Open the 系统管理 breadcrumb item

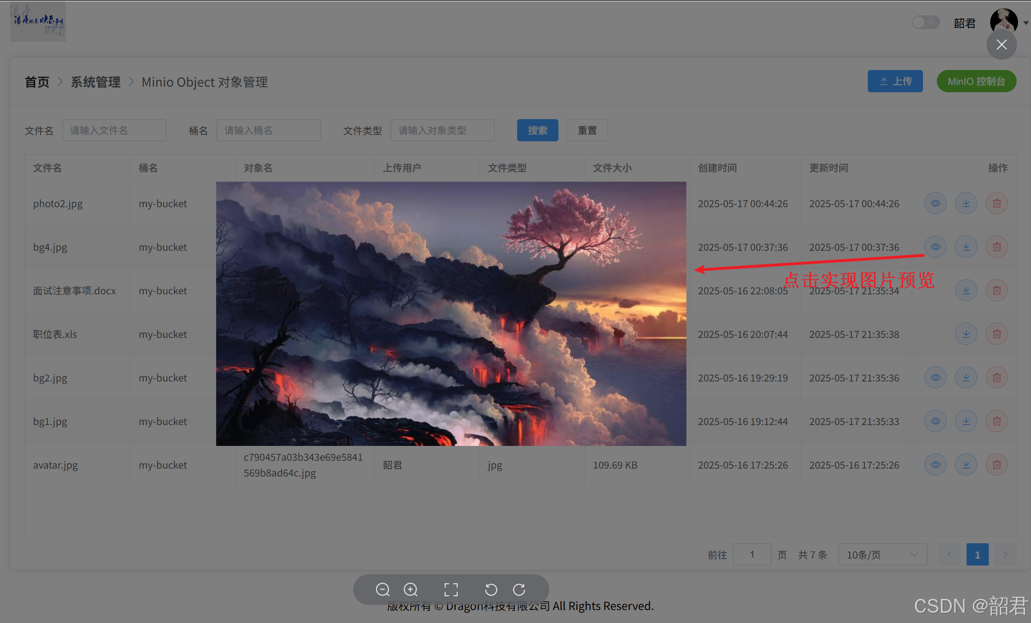[x=96, y=82]
